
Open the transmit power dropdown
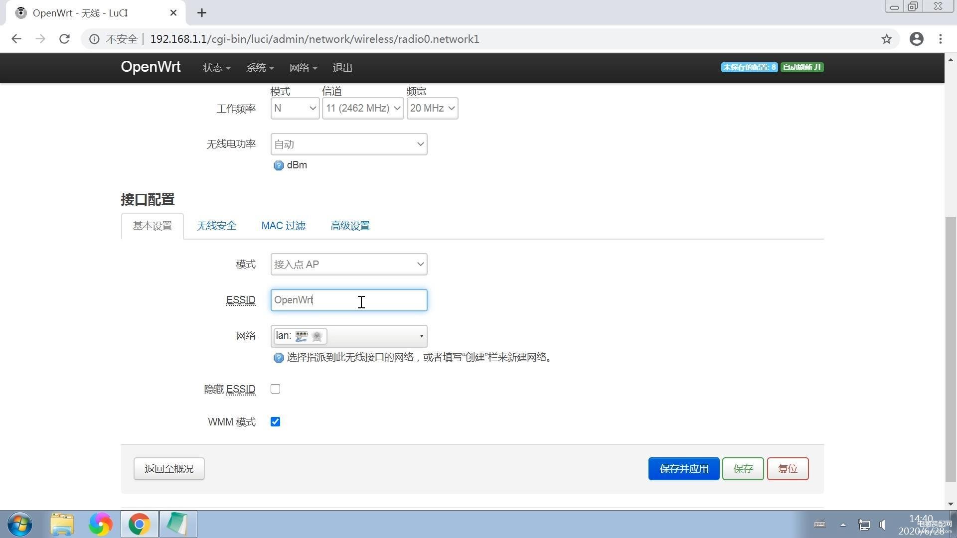point(349,144)
